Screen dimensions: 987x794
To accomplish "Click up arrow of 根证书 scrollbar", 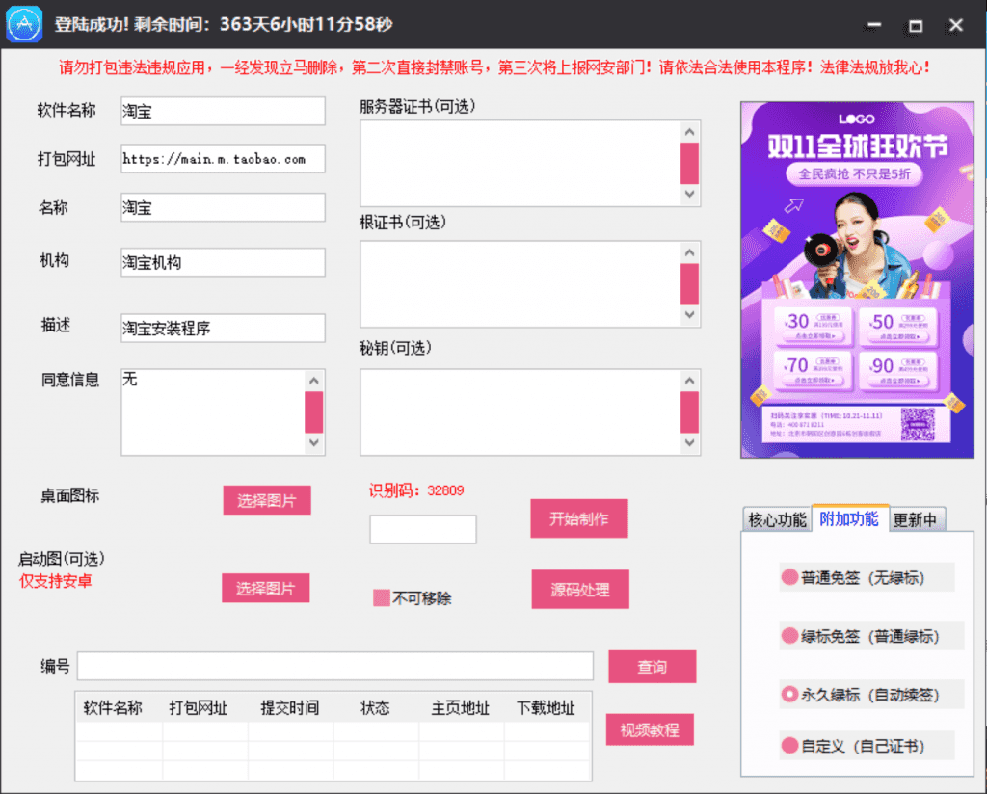I will click(690, 252).
